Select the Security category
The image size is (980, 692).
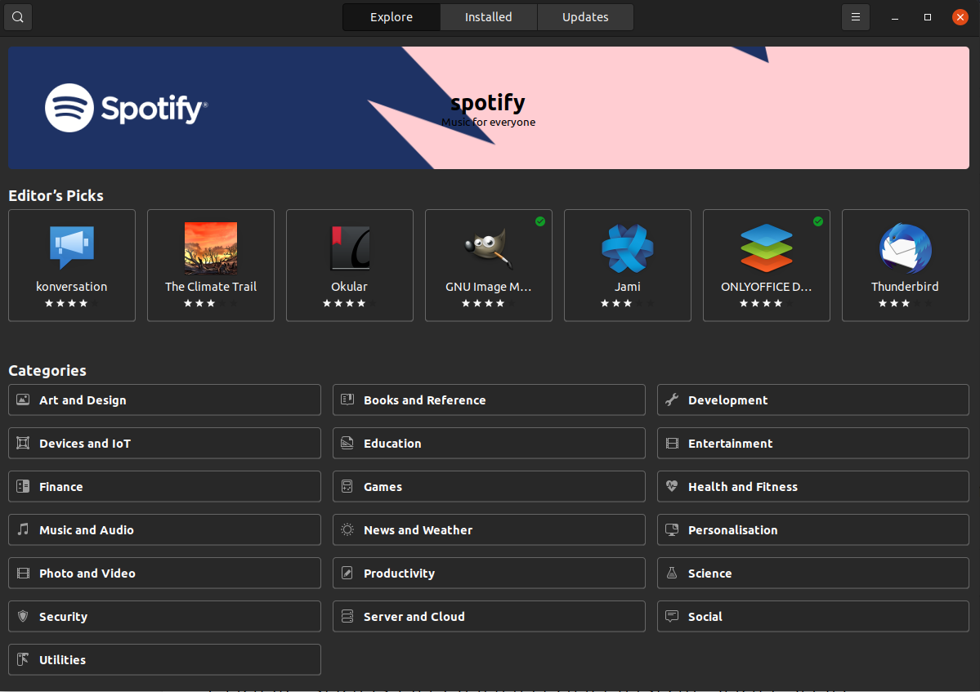pos(164,616)
